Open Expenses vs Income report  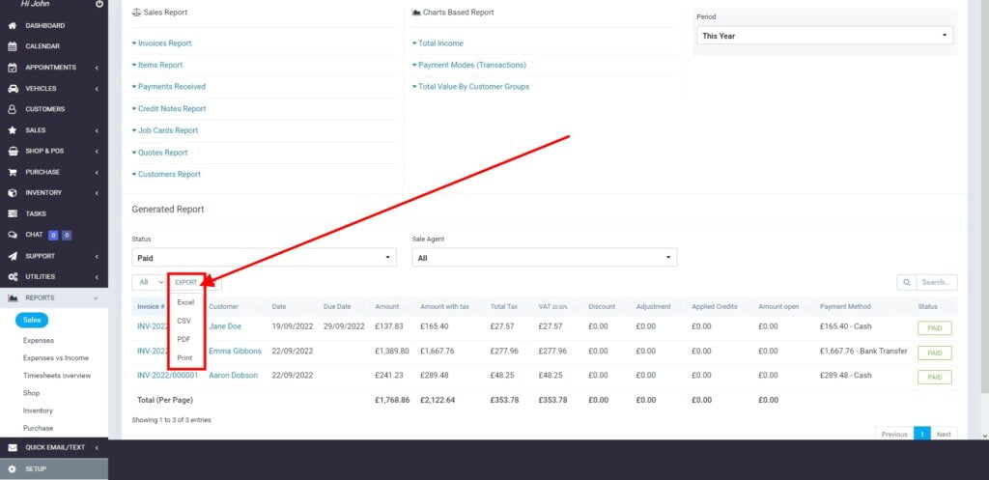point(55,358)
